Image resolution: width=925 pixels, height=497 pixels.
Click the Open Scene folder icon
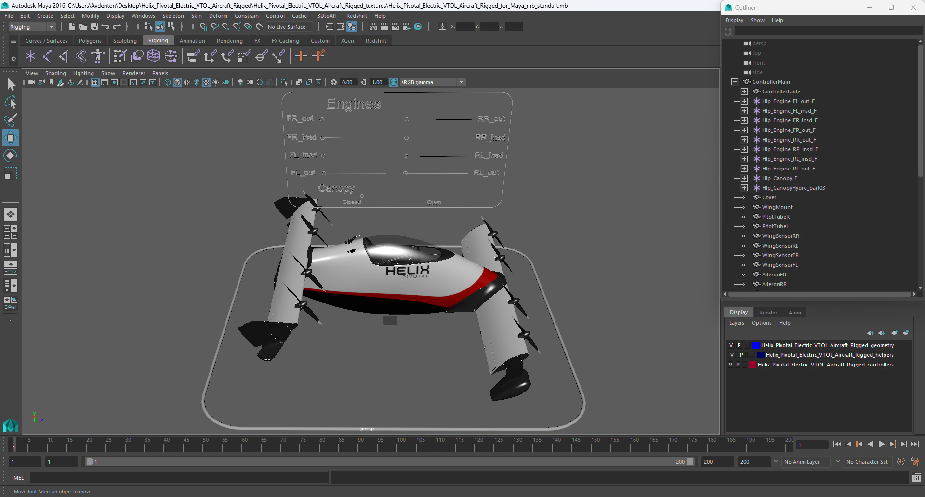pyautogui.click(x=83, y=27)
